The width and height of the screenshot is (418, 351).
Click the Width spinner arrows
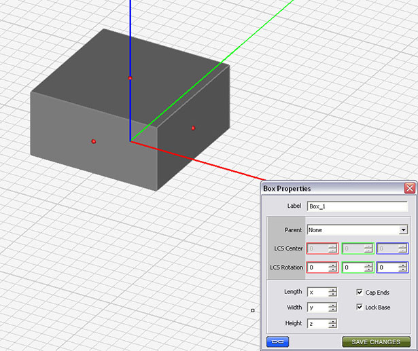pos(332,308)
